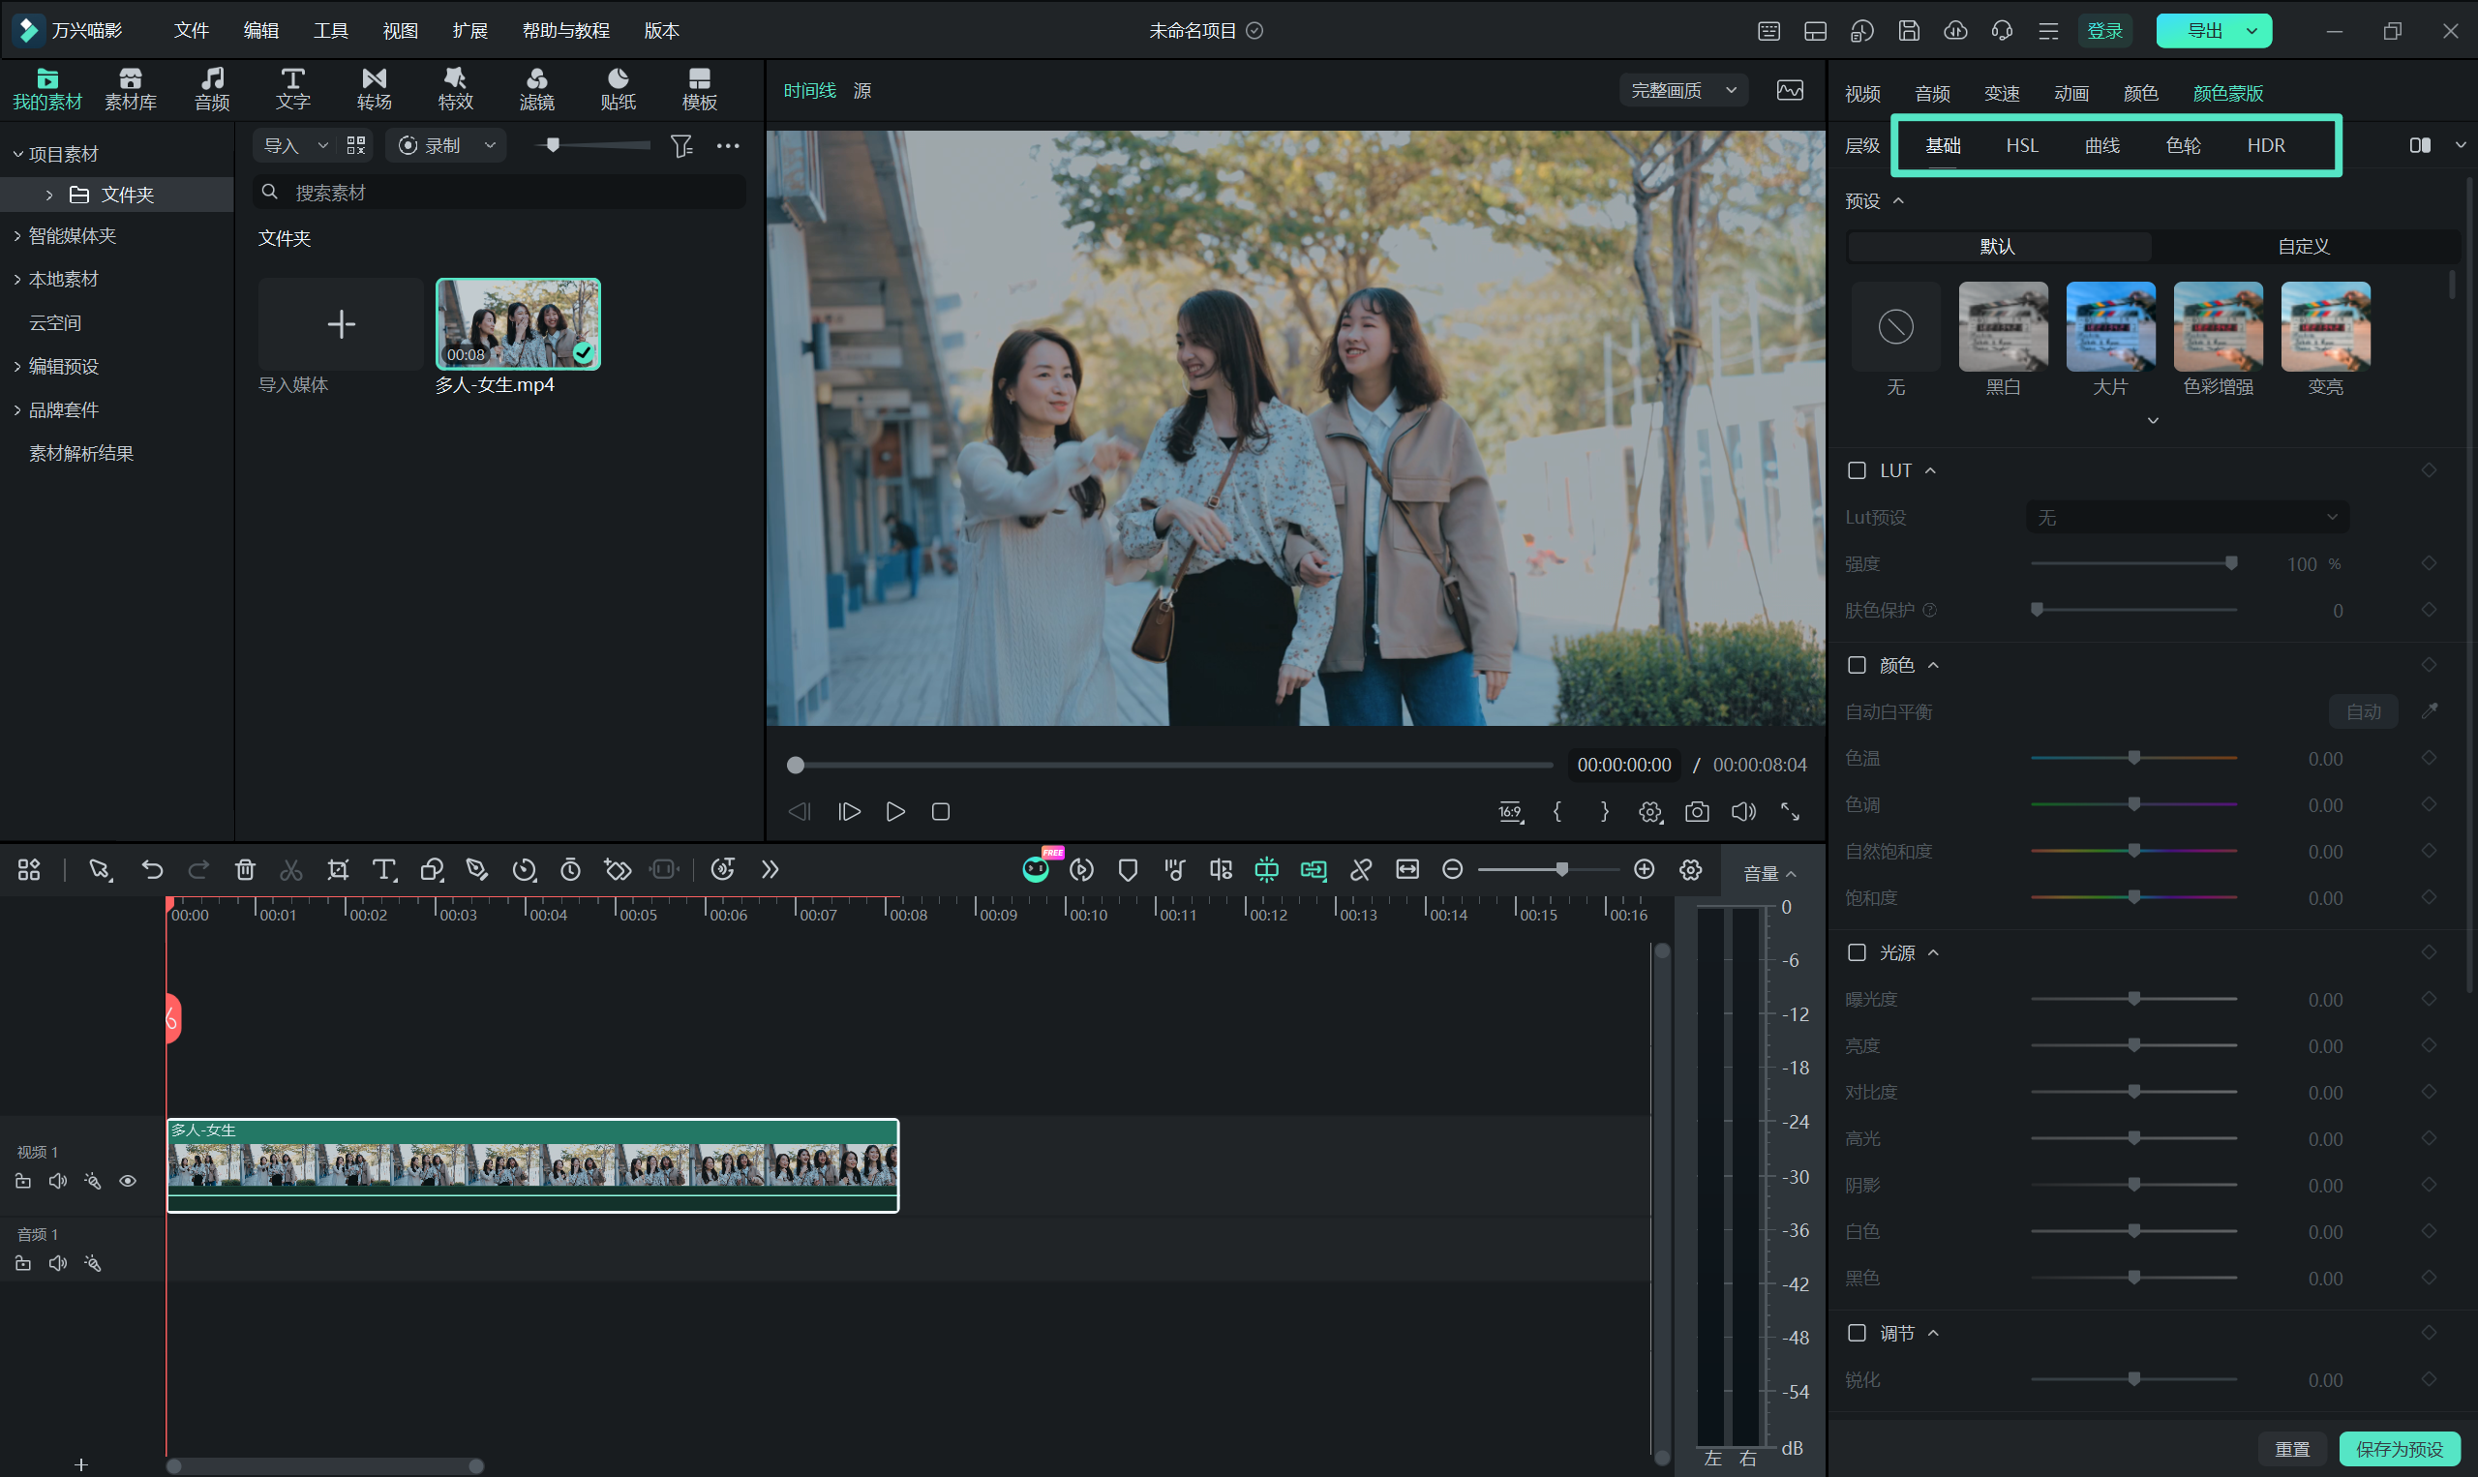
Task: Enable the 调节 checkbox
Action: tap(1857, 1333)
